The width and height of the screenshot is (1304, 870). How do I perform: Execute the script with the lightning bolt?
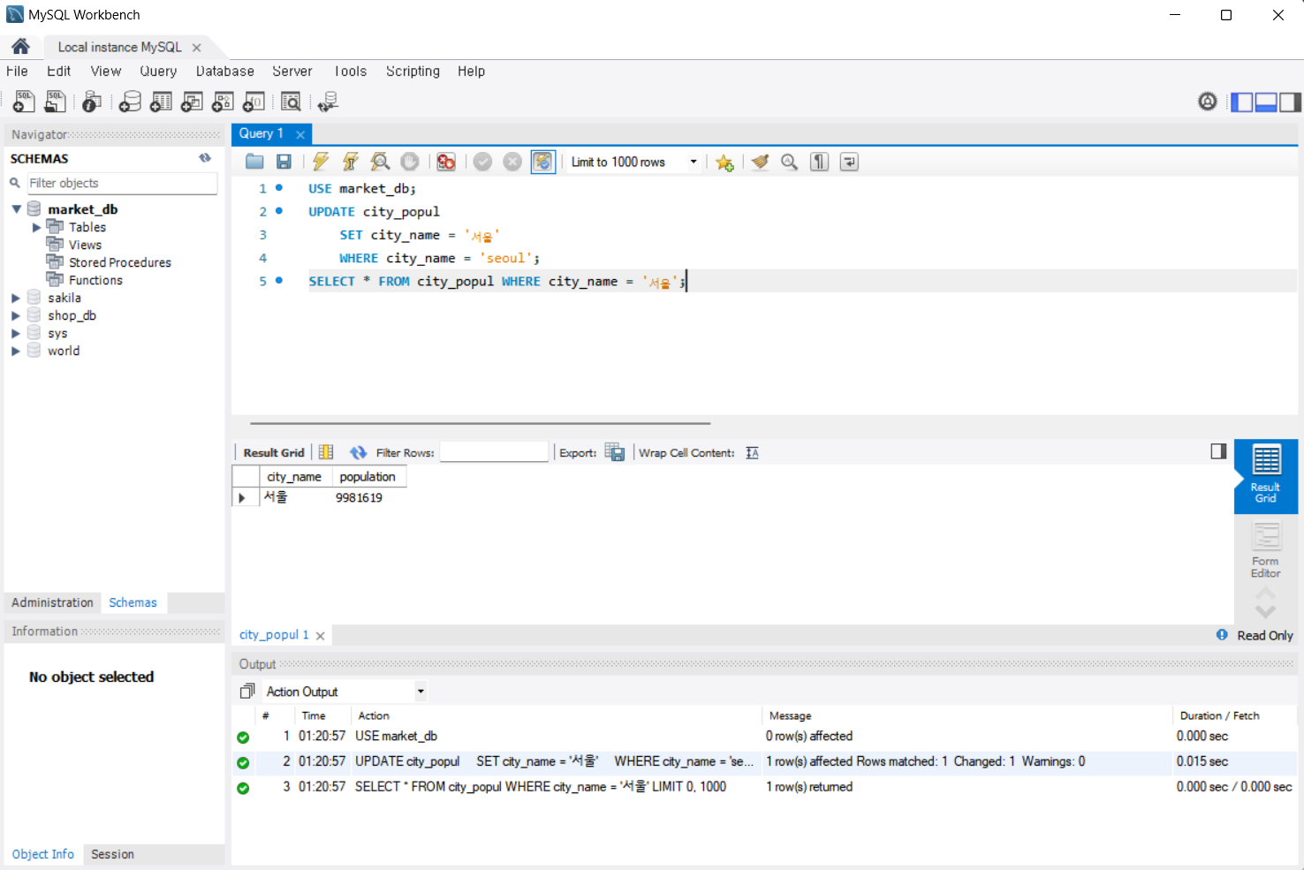coord(321,162)
